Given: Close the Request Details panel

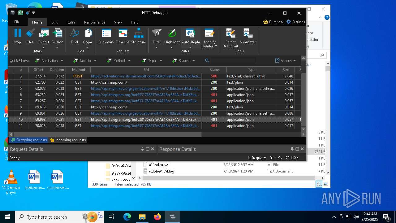Looking at the screenshot, I should (153, 149).
